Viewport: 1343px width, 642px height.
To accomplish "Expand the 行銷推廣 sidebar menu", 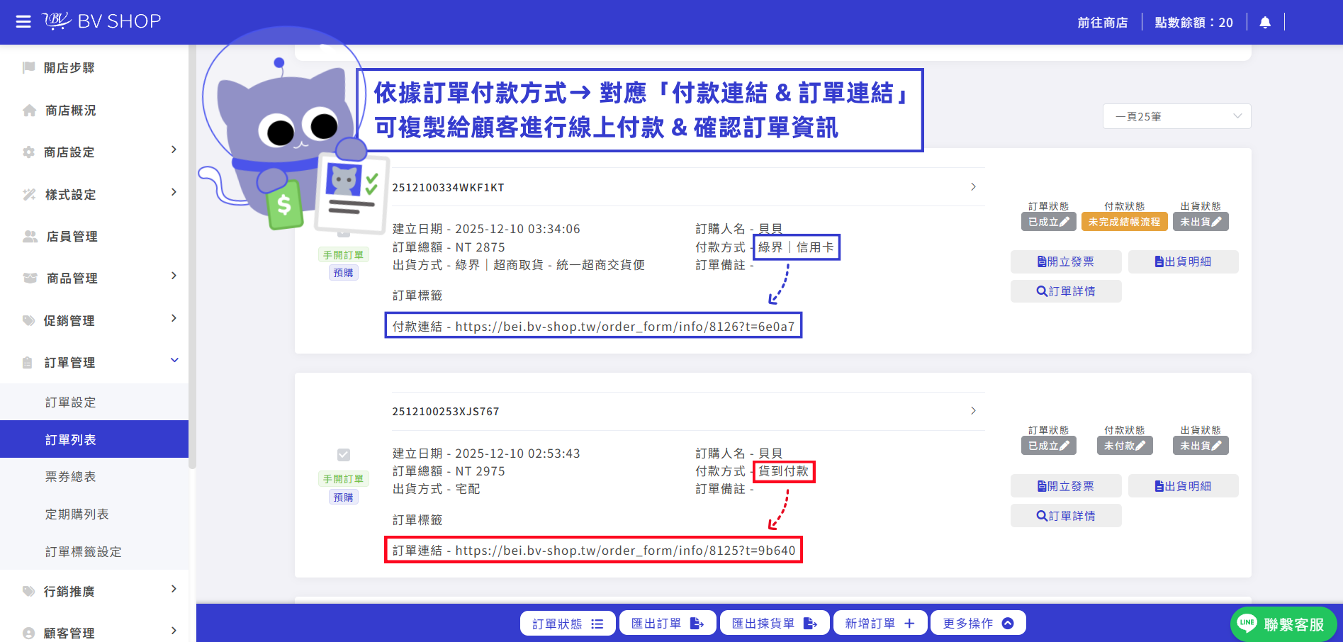I will point(174,589).
